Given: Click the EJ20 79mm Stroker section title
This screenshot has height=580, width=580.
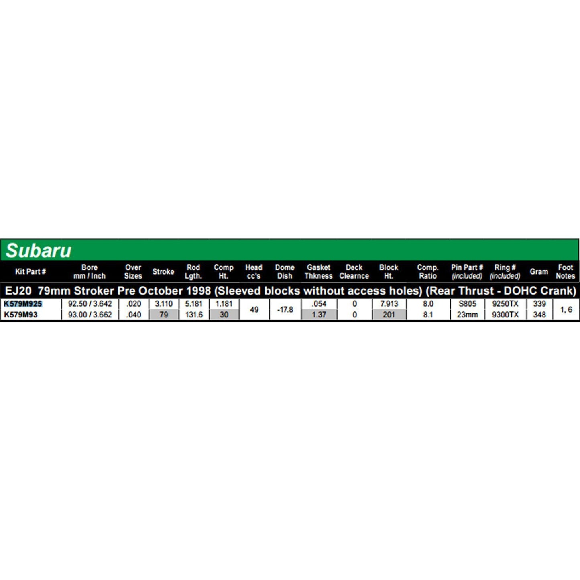Looking at the screenshot, I should pyautogui.click(x=291, y=291).
